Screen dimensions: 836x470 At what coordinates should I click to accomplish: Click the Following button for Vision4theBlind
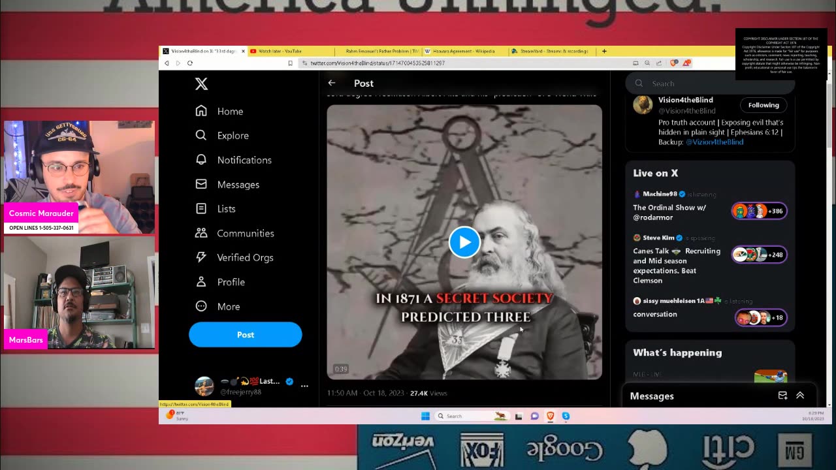(x=764, y=105)
